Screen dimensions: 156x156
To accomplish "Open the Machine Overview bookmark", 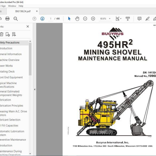I will coord(10,60).
